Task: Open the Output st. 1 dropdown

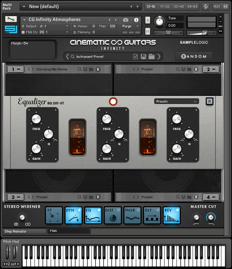Action: (67, 26)
